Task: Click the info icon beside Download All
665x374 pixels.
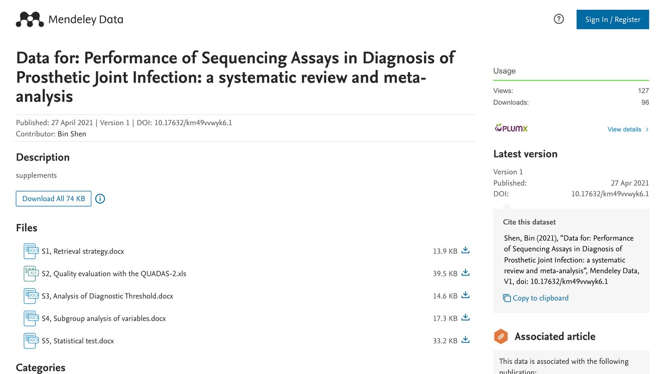Action: click(x=100, y=199)
